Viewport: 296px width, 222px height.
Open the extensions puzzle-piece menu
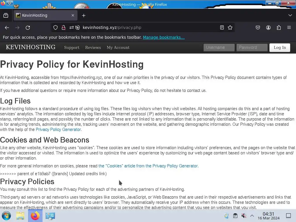(279, 27)
